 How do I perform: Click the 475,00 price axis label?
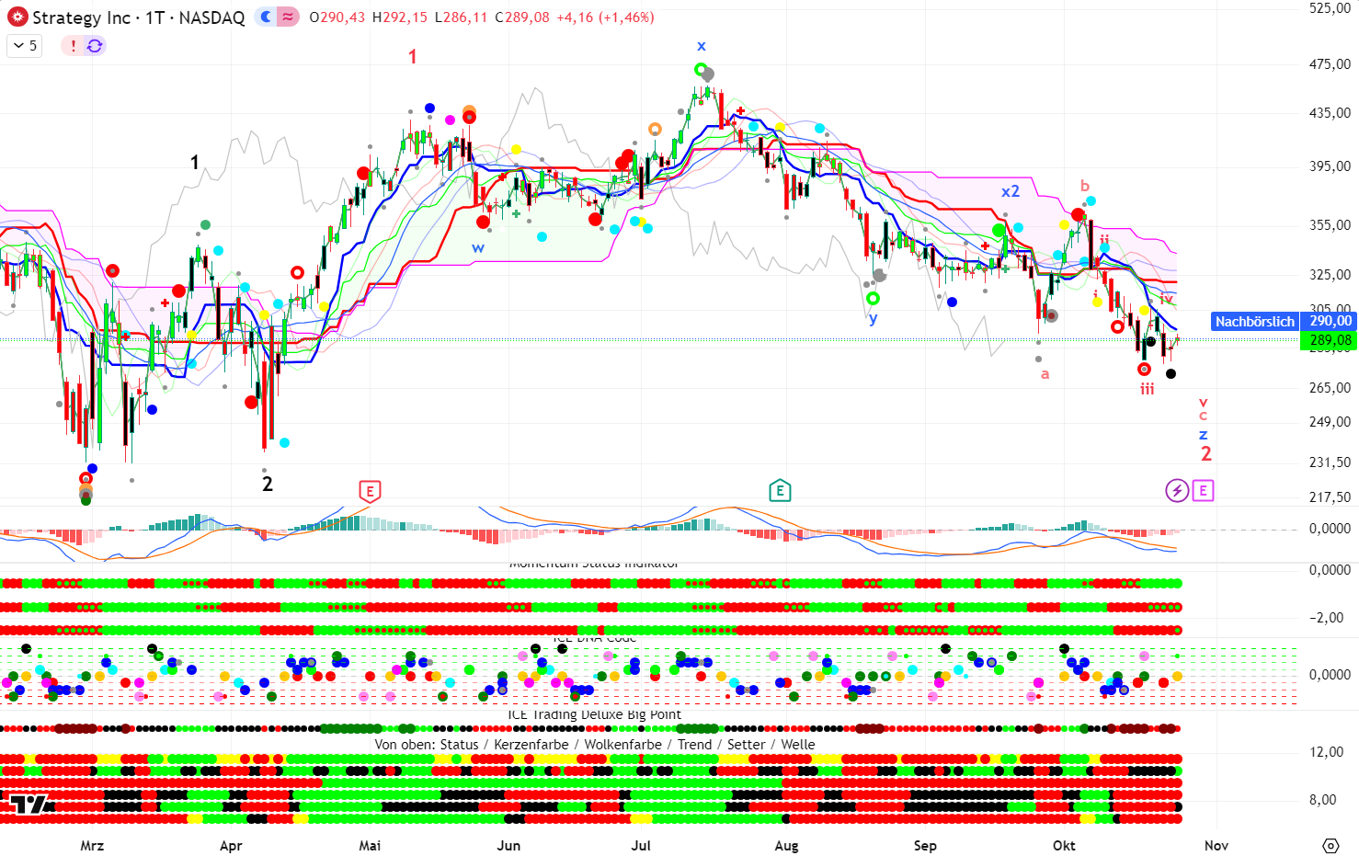1330,64
